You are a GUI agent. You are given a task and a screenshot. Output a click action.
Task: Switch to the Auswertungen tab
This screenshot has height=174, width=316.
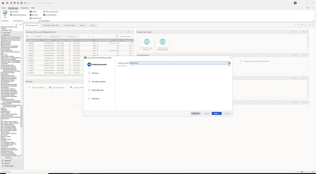(70, 25)
